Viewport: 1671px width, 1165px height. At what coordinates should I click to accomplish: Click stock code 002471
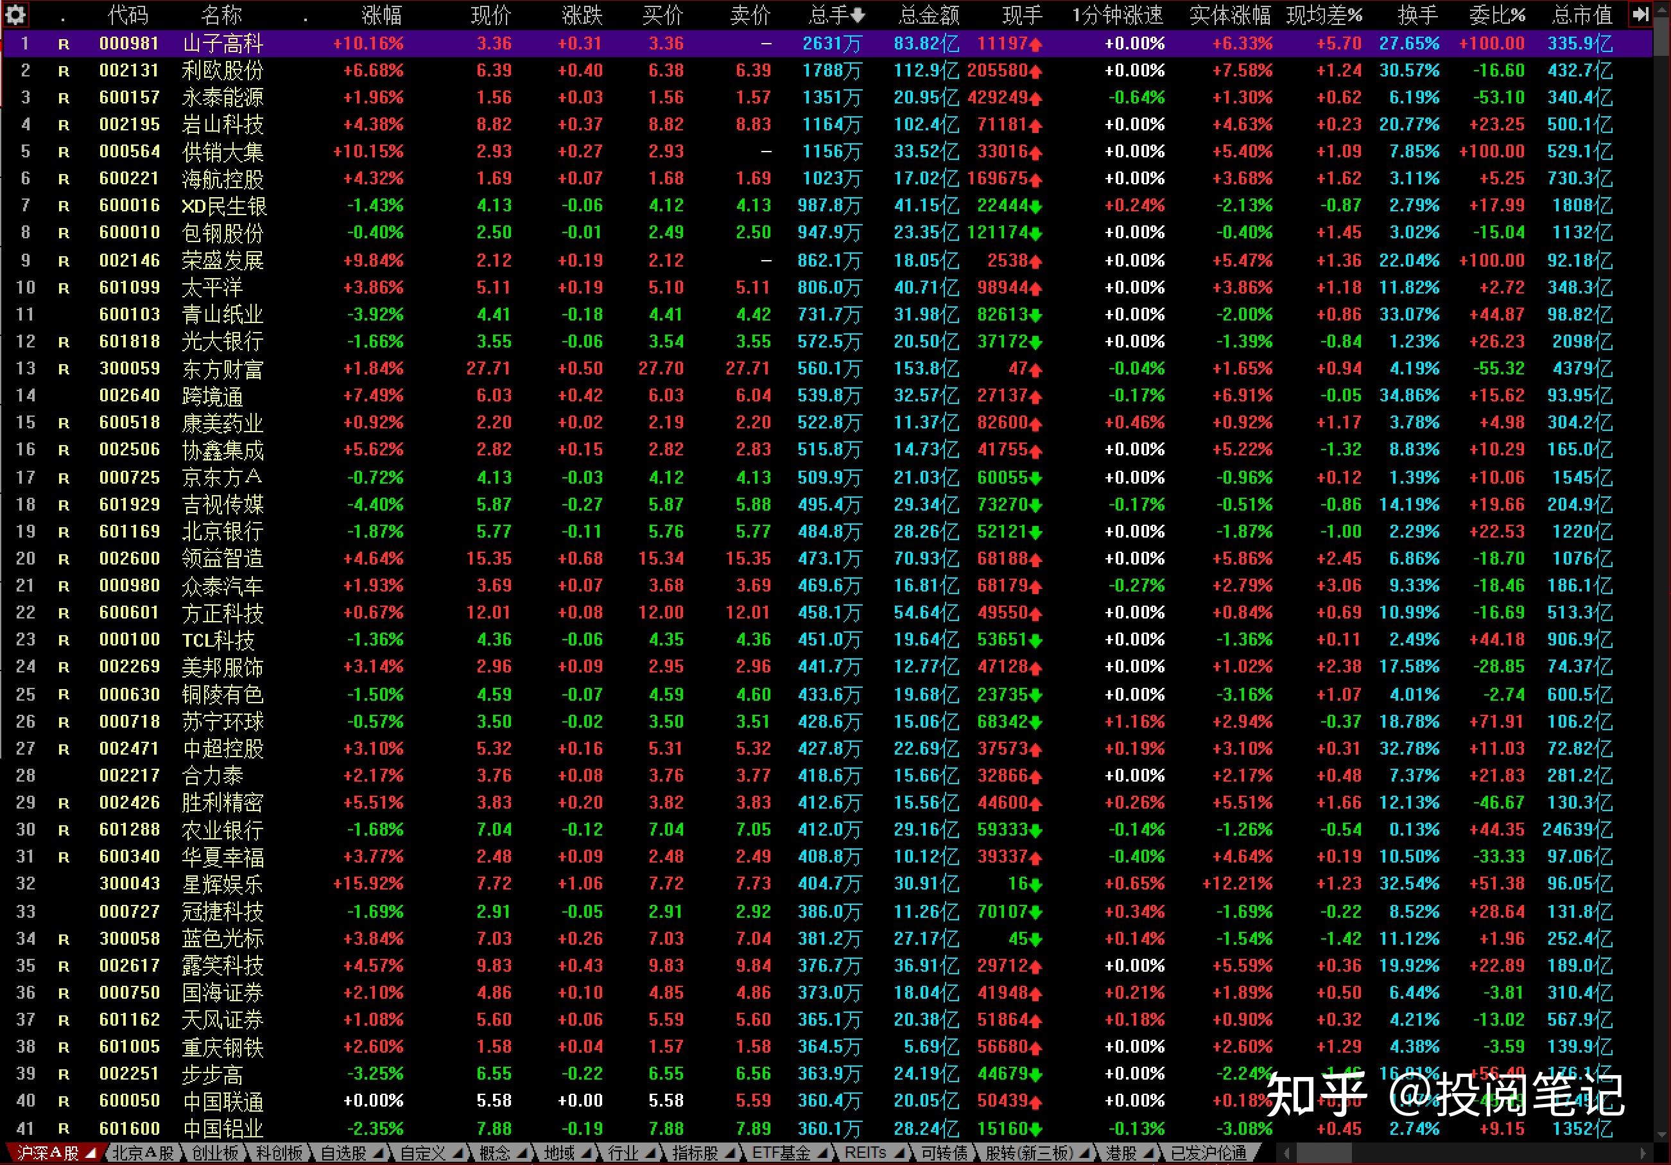(130, 748)
